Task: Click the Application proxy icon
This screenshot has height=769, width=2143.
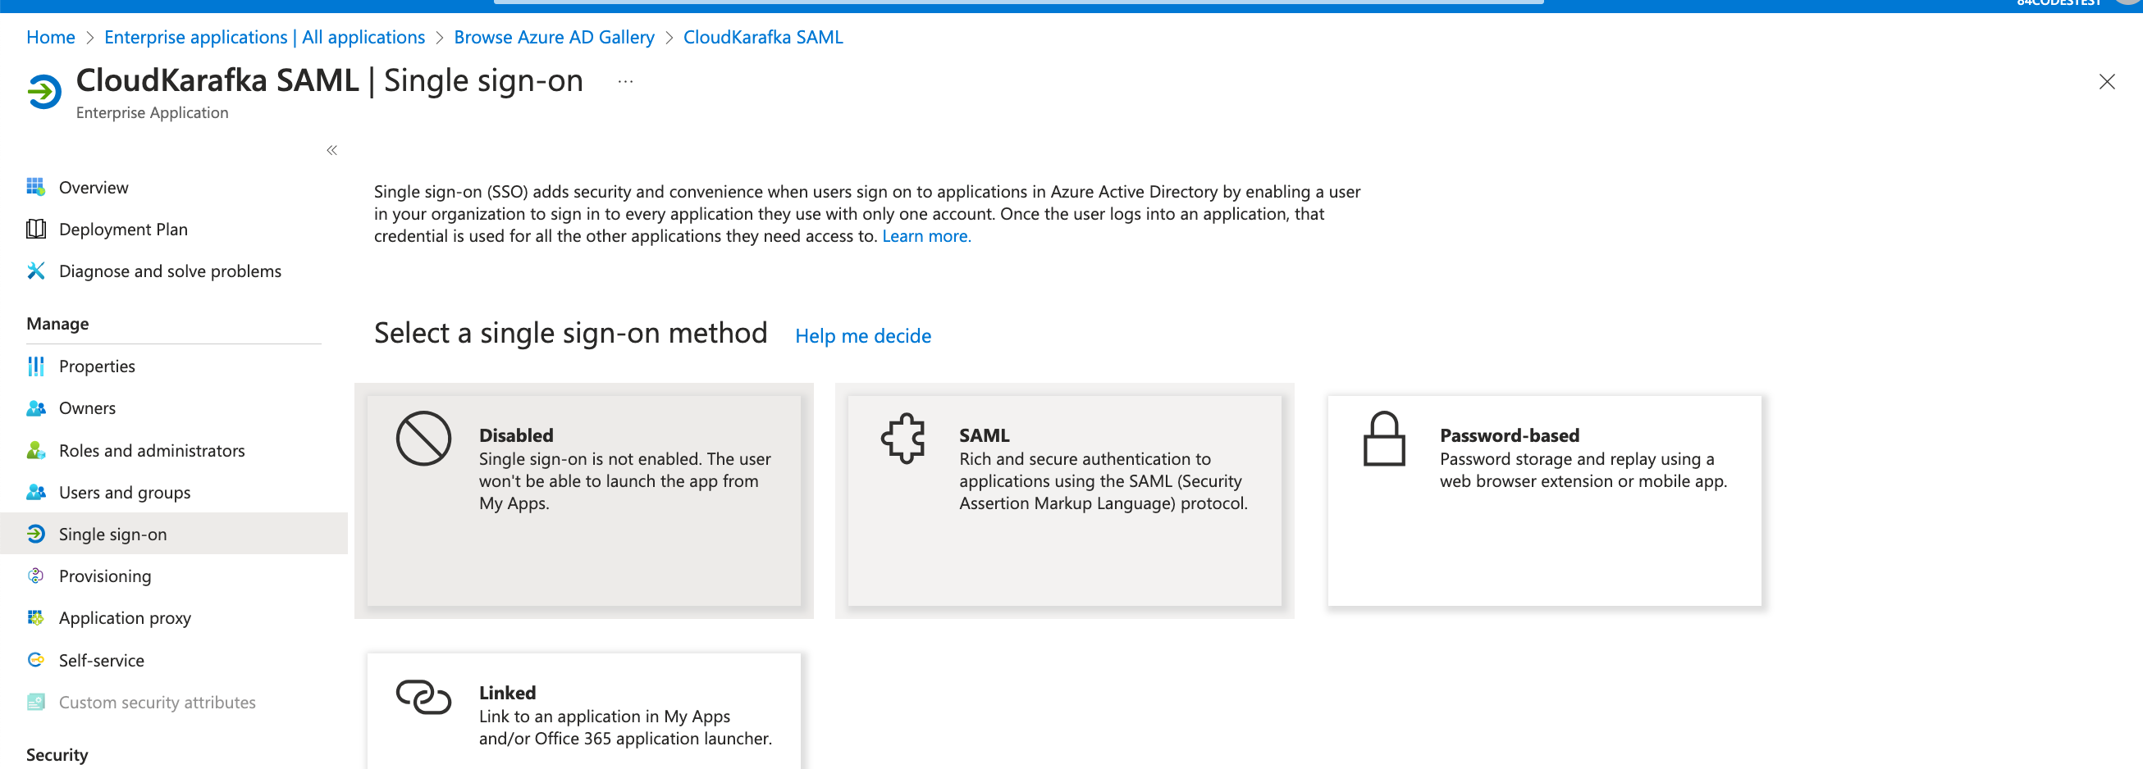Action: point(36,617)
